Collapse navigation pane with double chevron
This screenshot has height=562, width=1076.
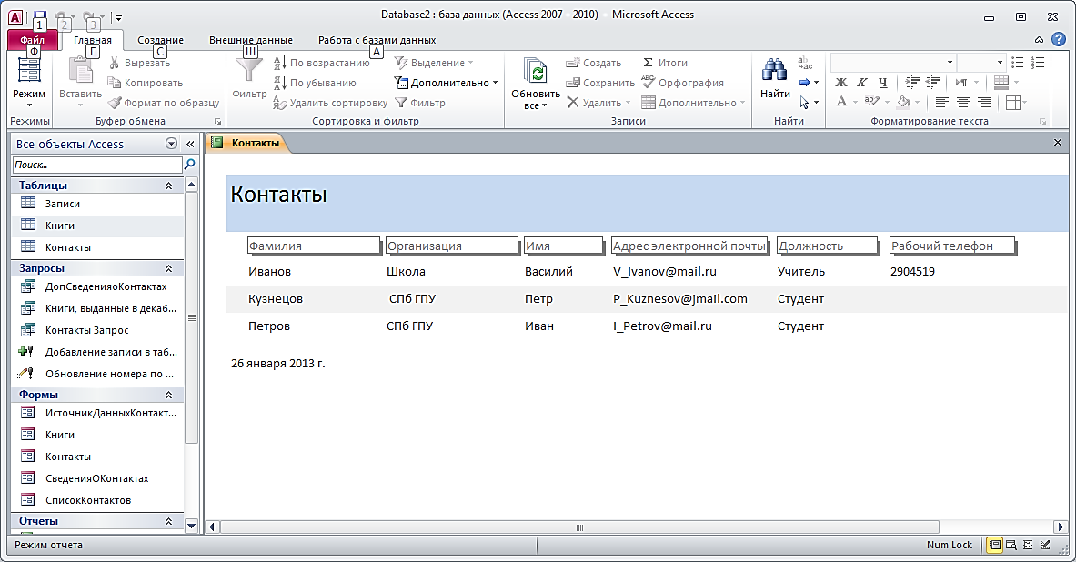(191, 144)
